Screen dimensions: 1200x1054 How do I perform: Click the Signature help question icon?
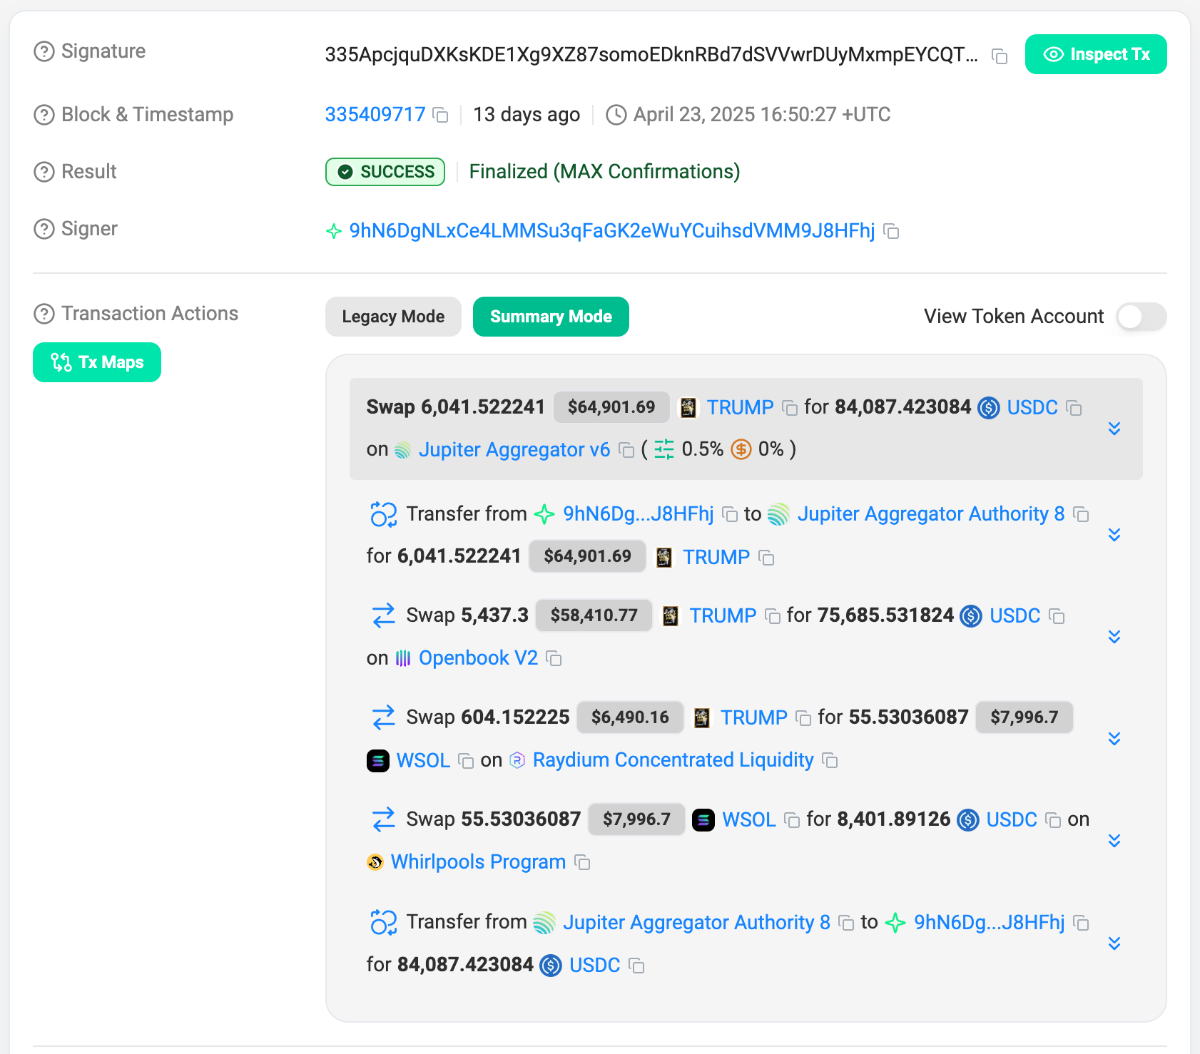click(44, 51)
